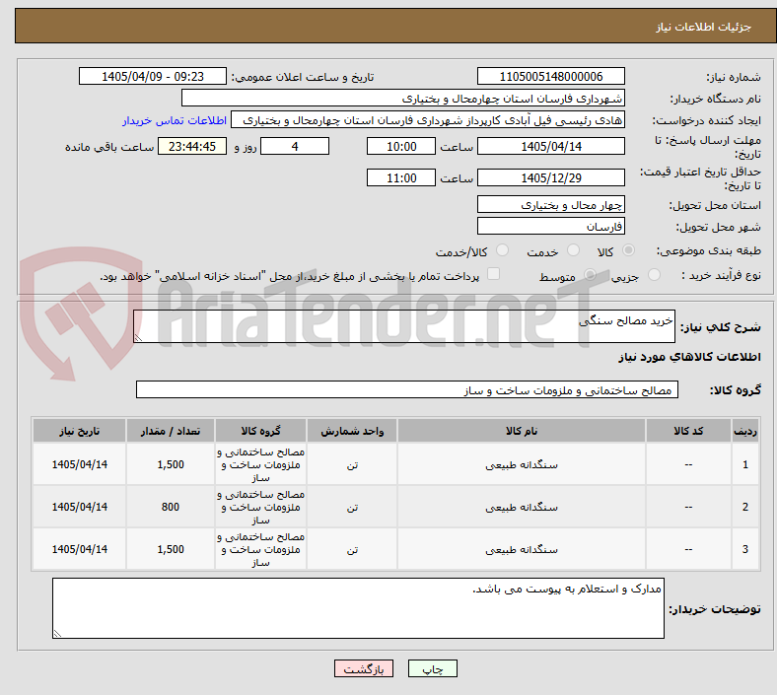Select the متوسط purchase type radio
The image size is (777, 695).
[590, 274]
